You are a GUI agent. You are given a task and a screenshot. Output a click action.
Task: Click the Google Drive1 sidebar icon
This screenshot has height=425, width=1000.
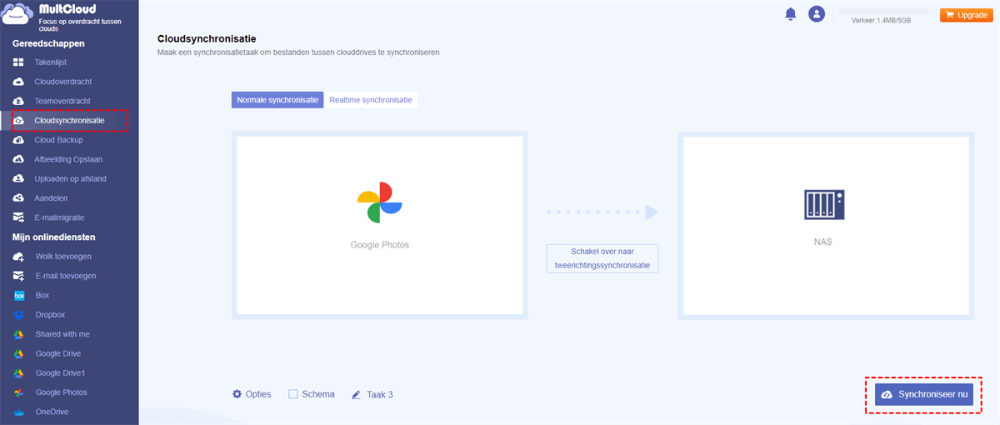tap(19, 372)
